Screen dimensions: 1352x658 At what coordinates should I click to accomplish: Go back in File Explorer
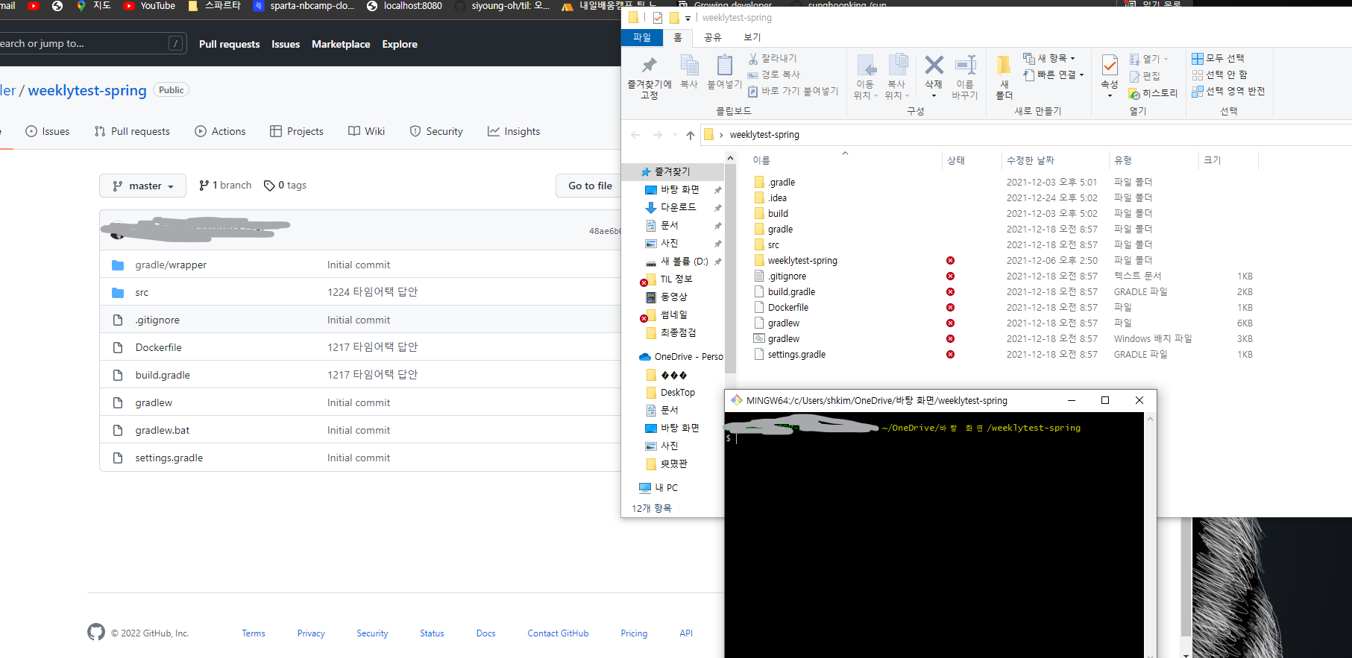coord(635,135)
